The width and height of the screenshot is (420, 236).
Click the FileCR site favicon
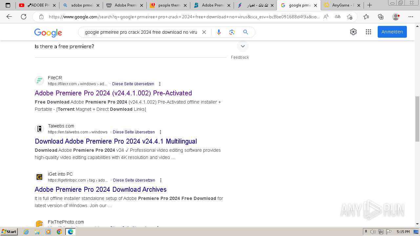39,81
